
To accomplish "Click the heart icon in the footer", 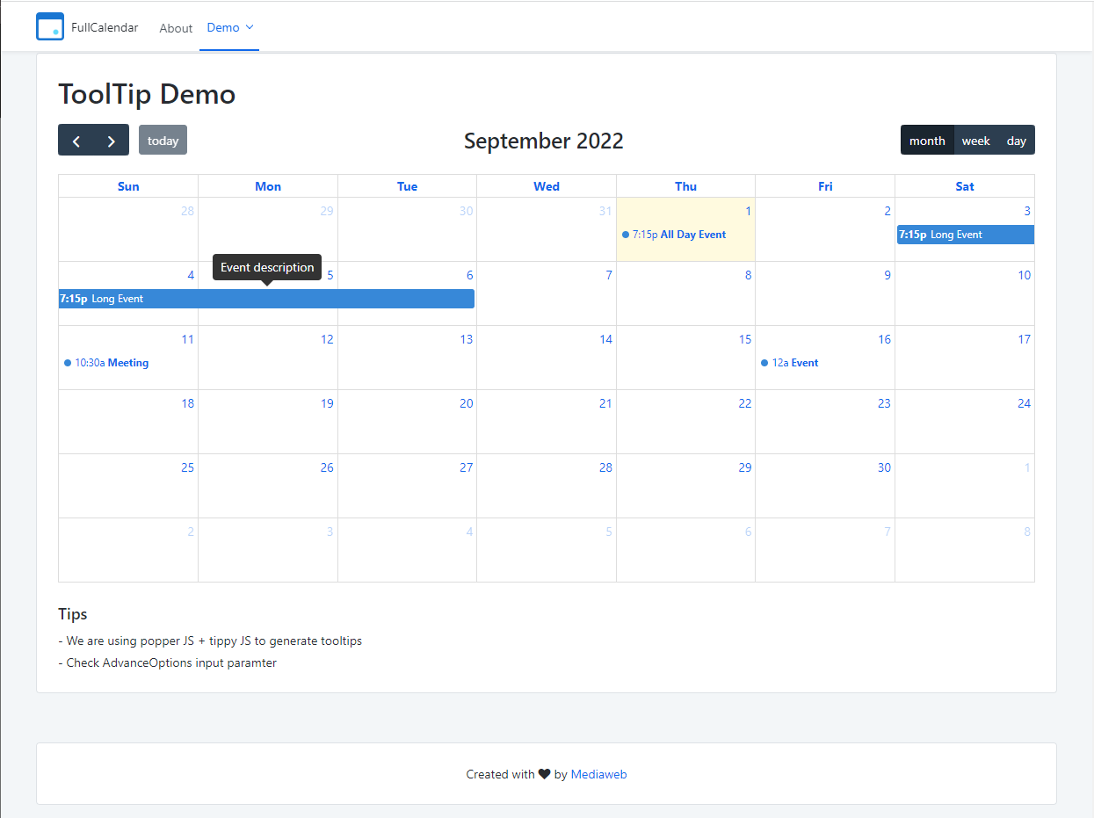I will [x=544, y=774].
